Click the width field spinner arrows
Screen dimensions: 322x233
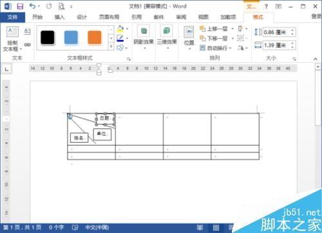click(x=292, y=45)
